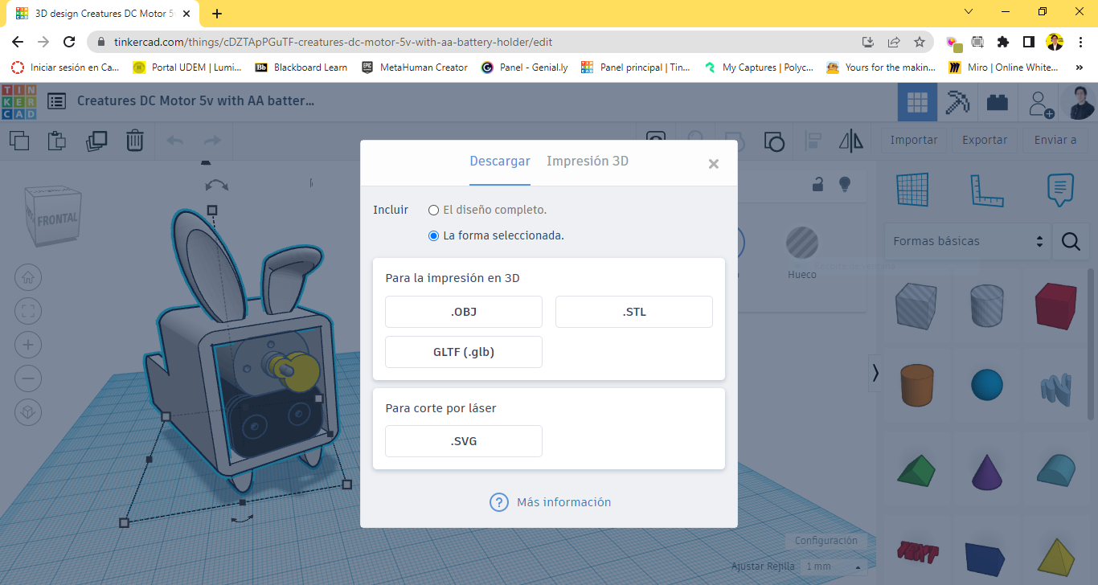Viewport: 1098px width, 585px height.
Task: Click the FRONTAL view cube
Action: pos(53,216)
